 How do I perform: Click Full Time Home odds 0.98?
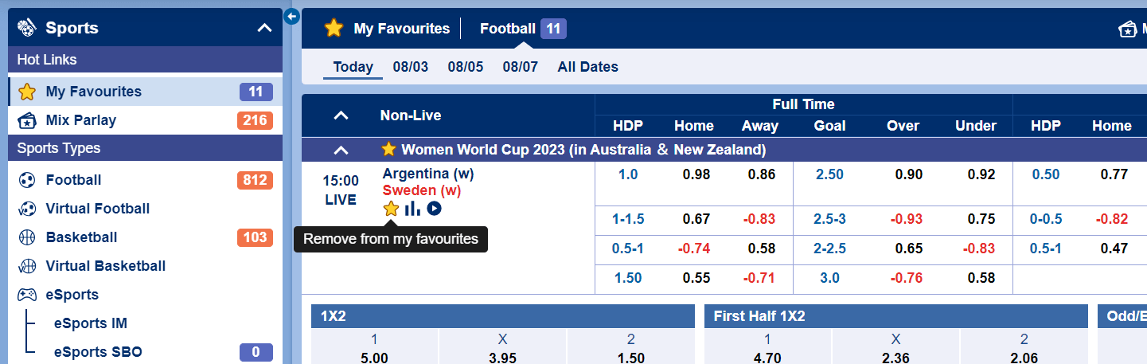696,174
